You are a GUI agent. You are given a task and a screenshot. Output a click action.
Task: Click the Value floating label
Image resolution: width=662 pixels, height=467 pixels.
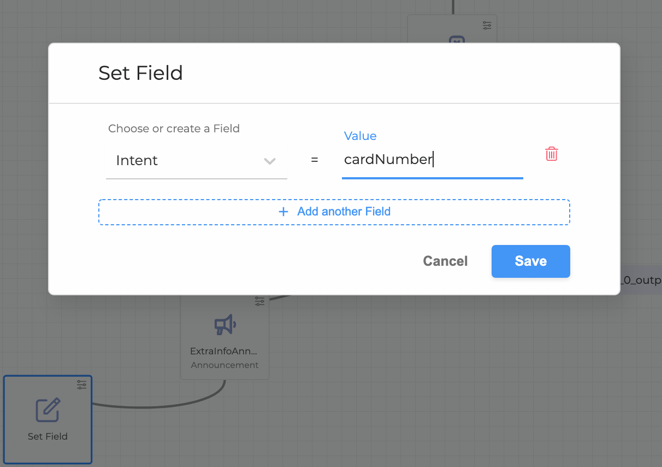360,136
